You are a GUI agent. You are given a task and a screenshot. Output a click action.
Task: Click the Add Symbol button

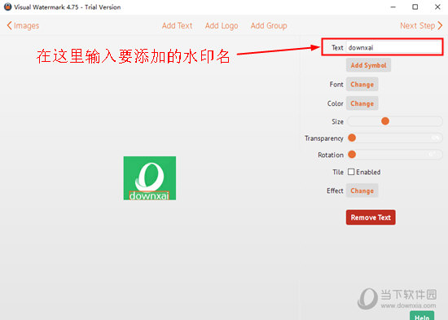point(368,65)
